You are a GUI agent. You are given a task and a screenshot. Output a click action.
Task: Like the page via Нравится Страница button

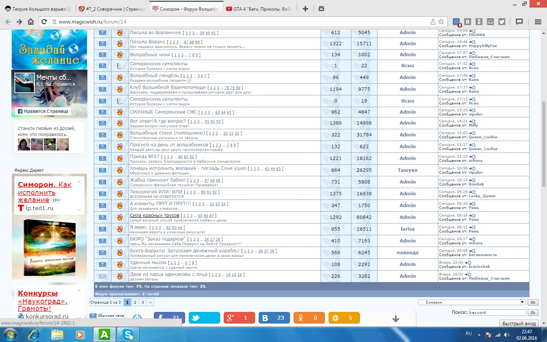pyautogui.click(x=43, y=111)
